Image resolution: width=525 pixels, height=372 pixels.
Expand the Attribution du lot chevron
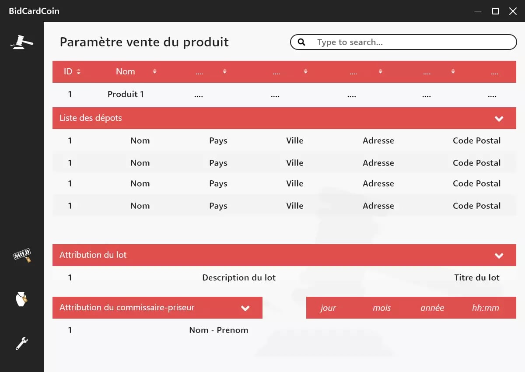coord(499,256)
